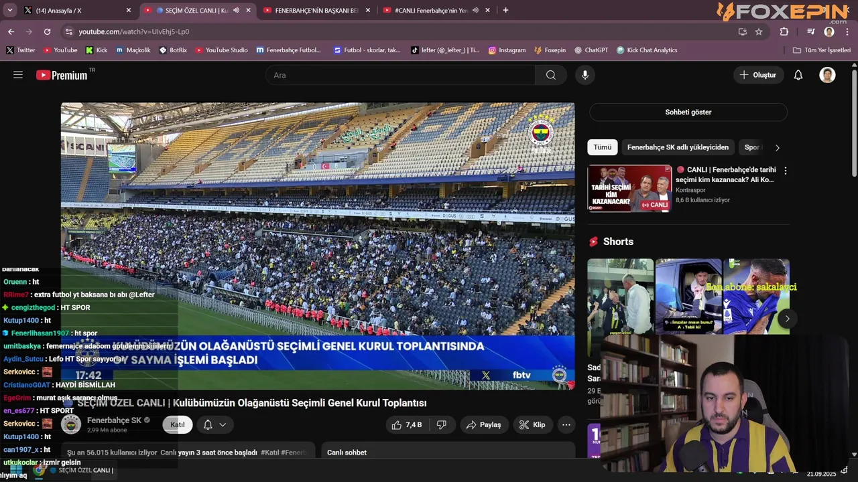858x482 pixels.
Task: Open the Chrome profile avatar in the toolbar
Action: [829, 31]
